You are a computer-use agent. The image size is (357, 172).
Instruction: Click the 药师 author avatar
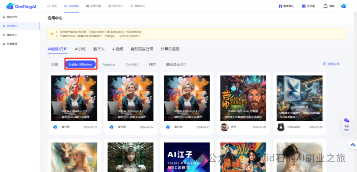click(x=224, y=127)
